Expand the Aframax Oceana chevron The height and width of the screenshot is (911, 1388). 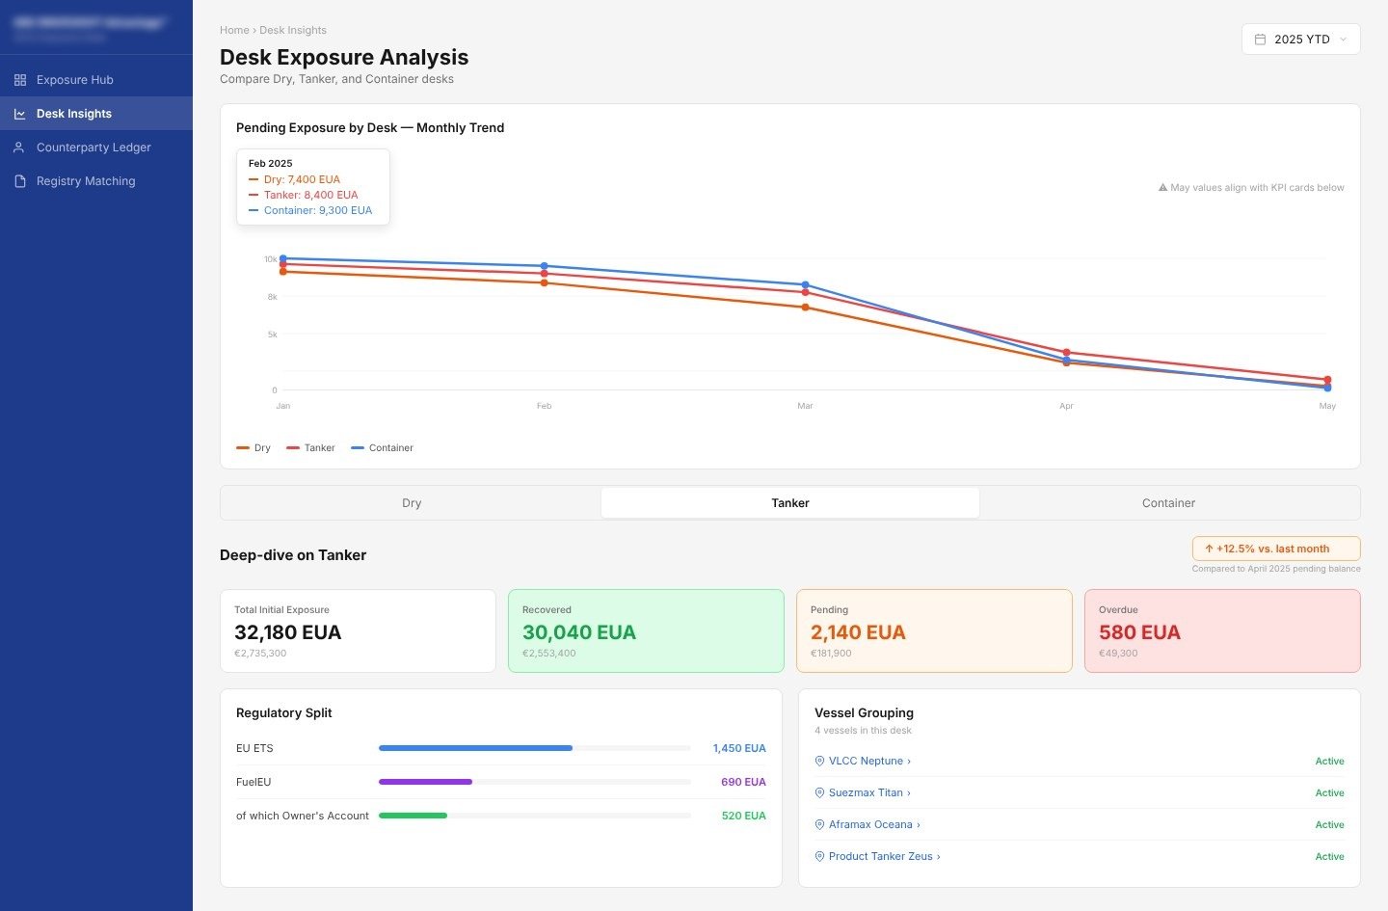919,825
